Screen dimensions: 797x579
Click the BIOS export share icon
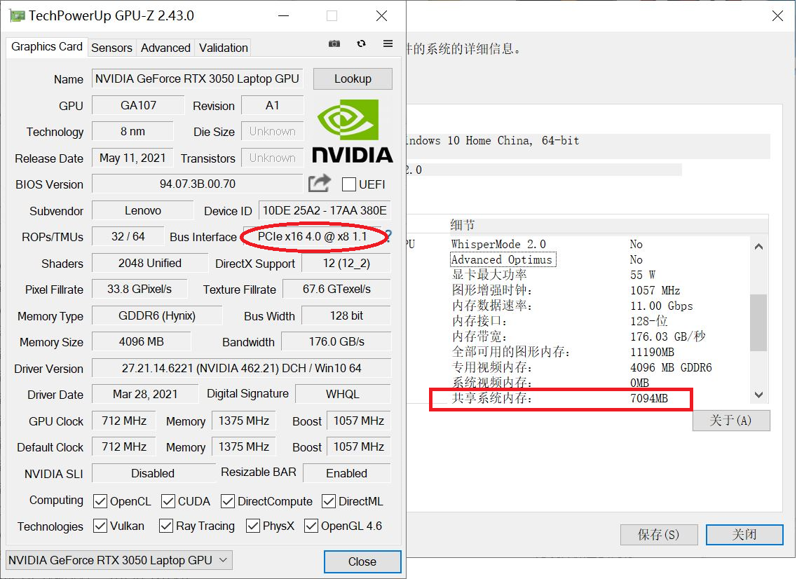pos(319,183)
